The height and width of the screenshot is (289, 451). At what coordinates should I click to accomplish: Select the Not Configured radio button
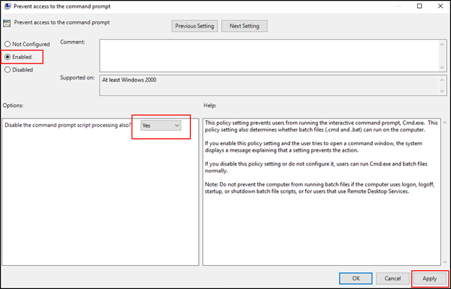pyautogui.click(x=8, y=44)
